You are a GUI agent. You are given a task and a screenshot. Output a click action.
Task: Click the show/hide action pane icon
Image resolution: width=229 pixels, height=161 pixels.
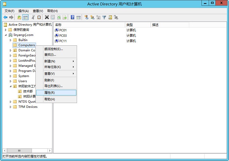(x=78, y=17)
